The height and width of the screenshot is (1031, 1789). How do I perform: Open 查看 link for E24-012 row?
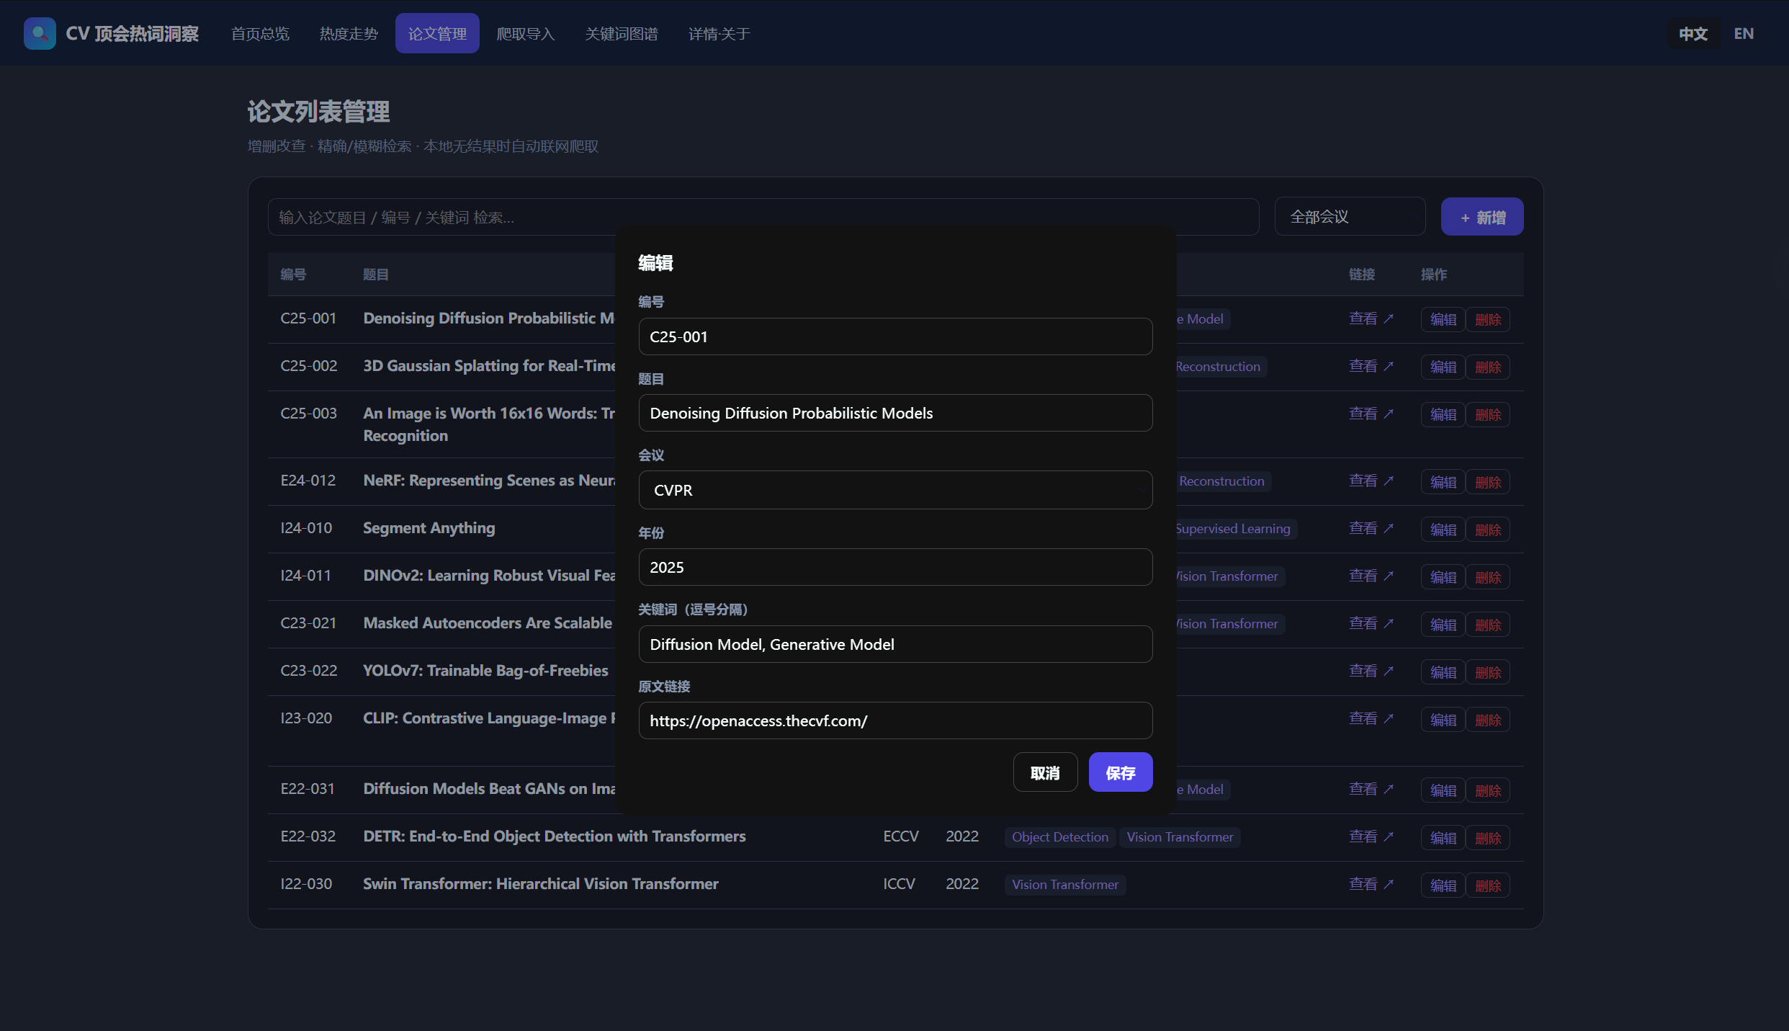1371,481
